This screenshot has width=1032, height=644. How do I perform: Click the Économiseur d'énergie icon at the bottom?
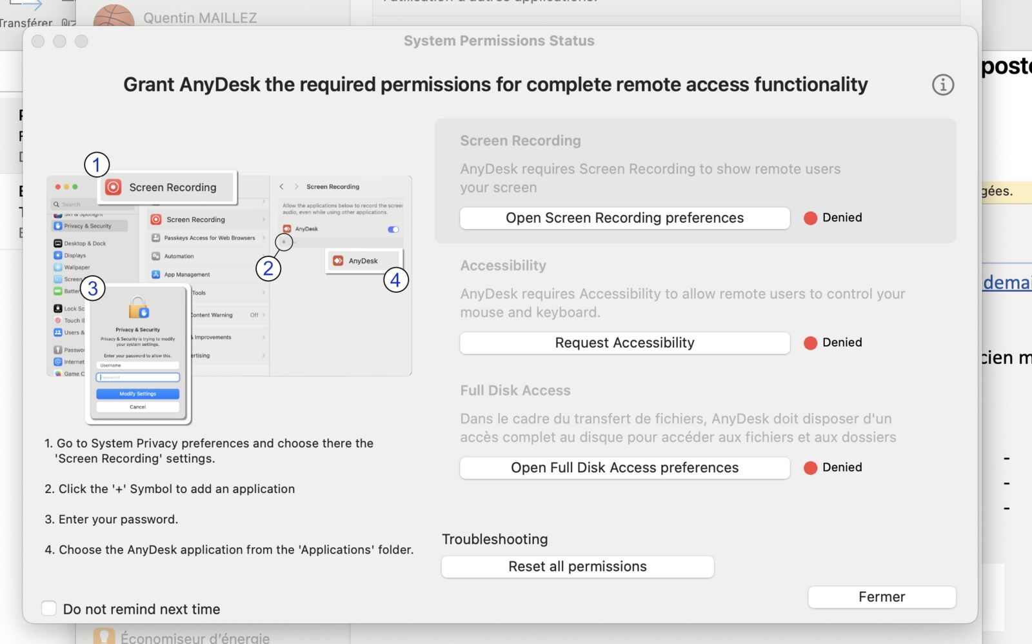[104, 636]
